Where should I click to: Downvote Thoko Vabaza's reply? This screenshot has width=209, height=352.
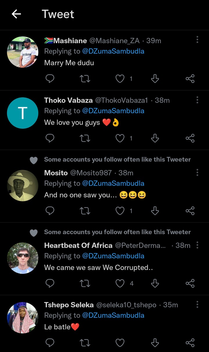click(155, 138)
